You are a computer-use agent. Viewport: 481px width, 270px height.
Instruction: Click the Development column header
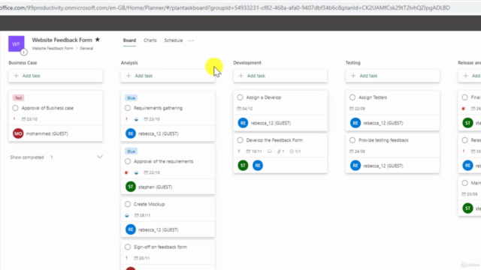coord(247,63)
